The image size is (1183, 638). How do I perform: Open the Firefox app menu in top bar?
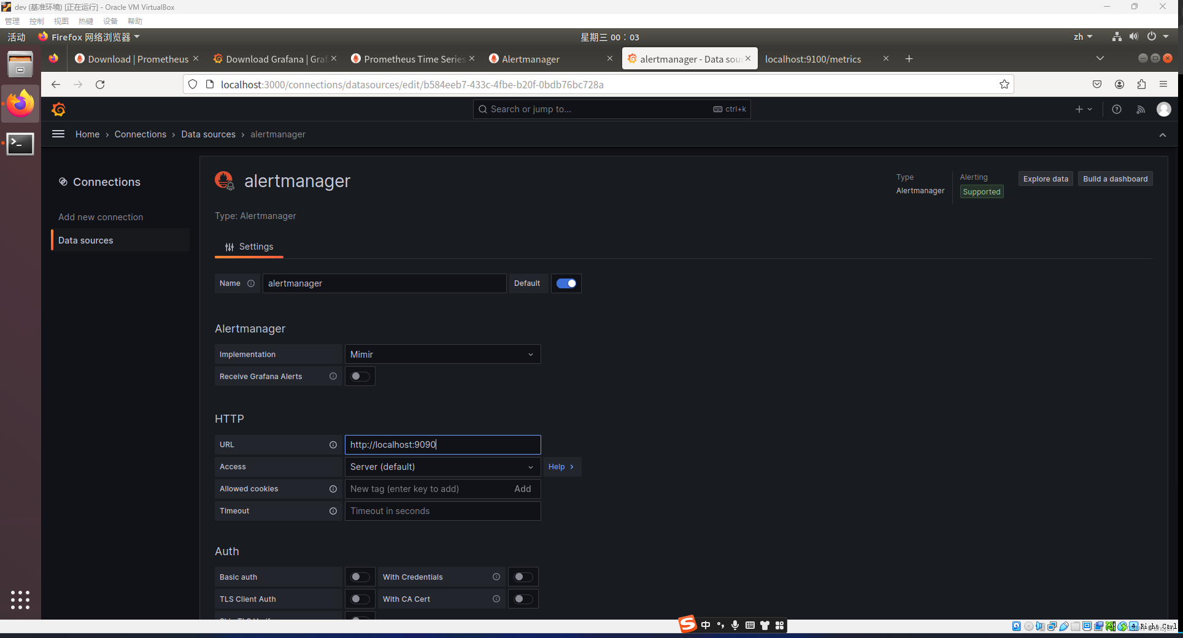tap(90, 37)
